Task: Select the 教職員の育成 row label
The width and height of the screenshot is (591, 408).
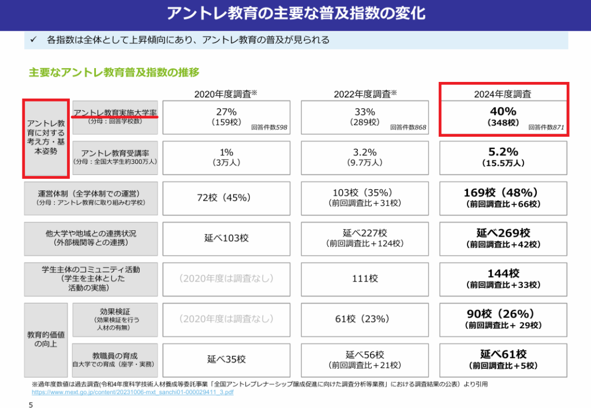Action: coord(115,359)
